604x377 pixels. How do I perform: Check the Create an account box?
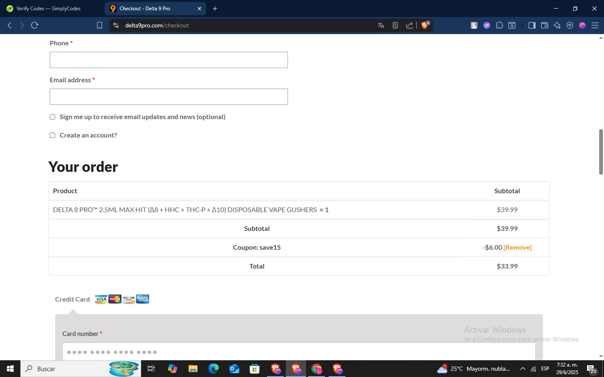[x=52, y=135]
